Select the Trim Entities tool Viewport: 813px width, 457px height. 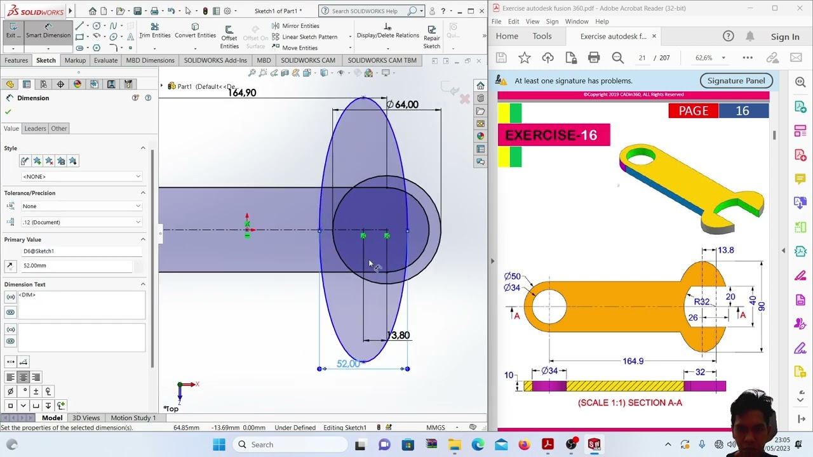point(154,31)
